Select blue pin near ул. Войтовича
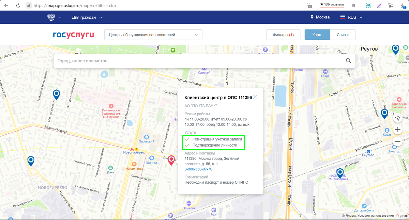 384,113
